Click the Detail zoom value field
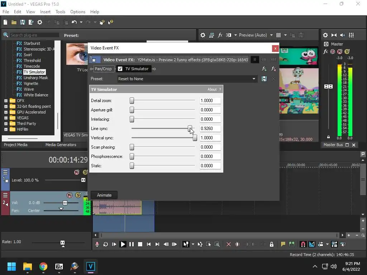367x275 pixels. pos(210,101)
